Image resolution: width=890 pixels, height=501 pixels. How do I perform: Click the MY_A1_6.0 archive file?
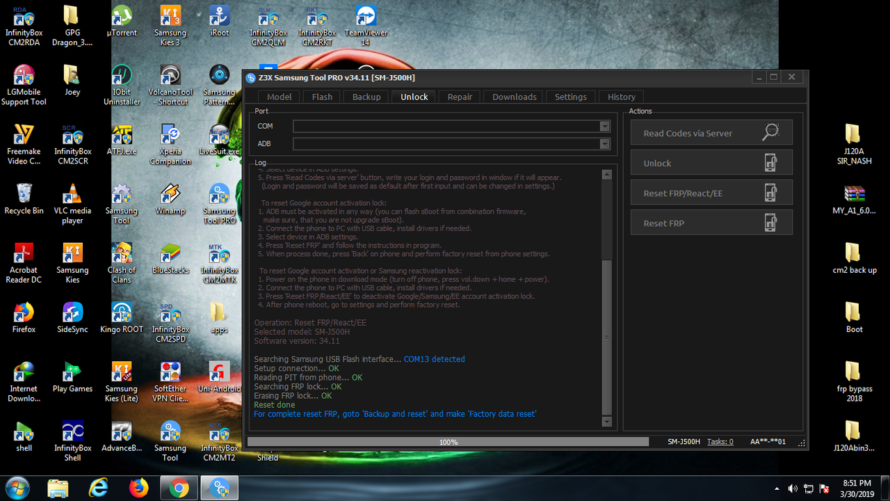854,199
